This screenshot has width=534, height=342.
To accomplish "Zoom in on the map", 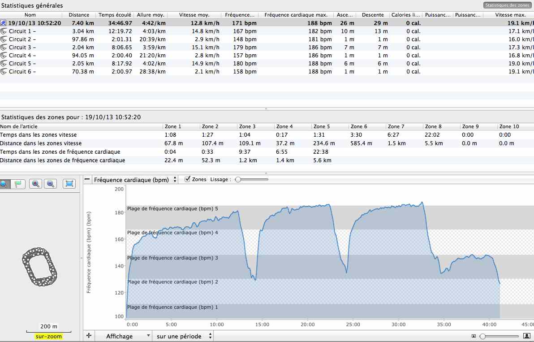I will (36, 184).
